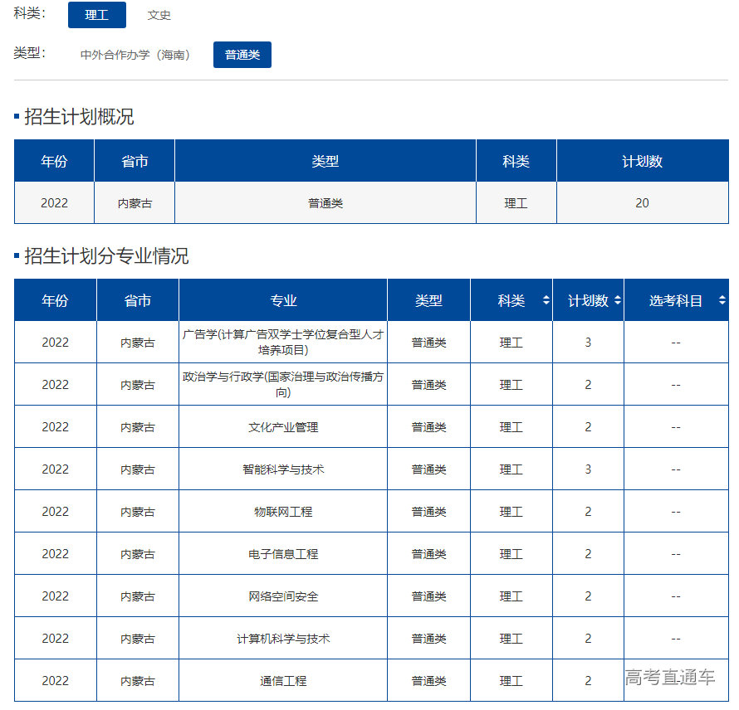Sort the 计划数 column using its sort arrows
Viewport: 739px width, 710px height.
tap(619, 299)
